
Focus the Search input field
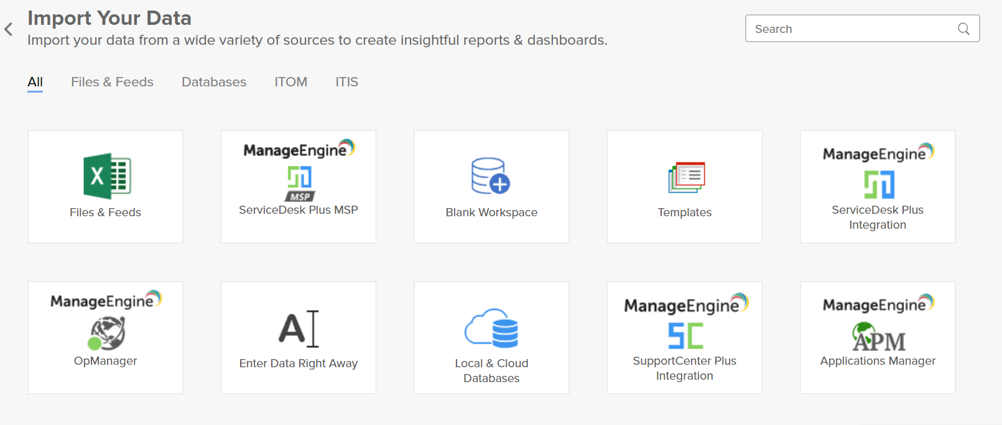(x=862, y=29)
